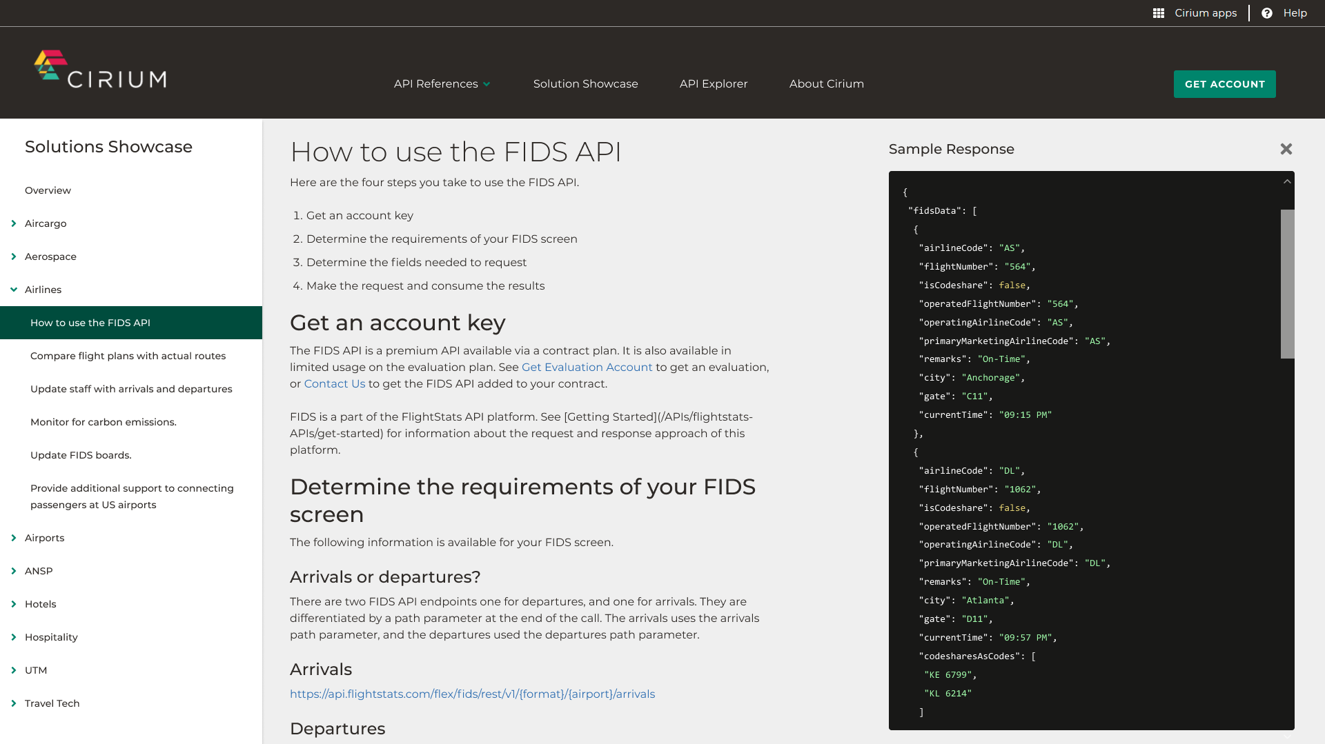Click the code panel scroll-up arrow

[x=1287, y=181]
